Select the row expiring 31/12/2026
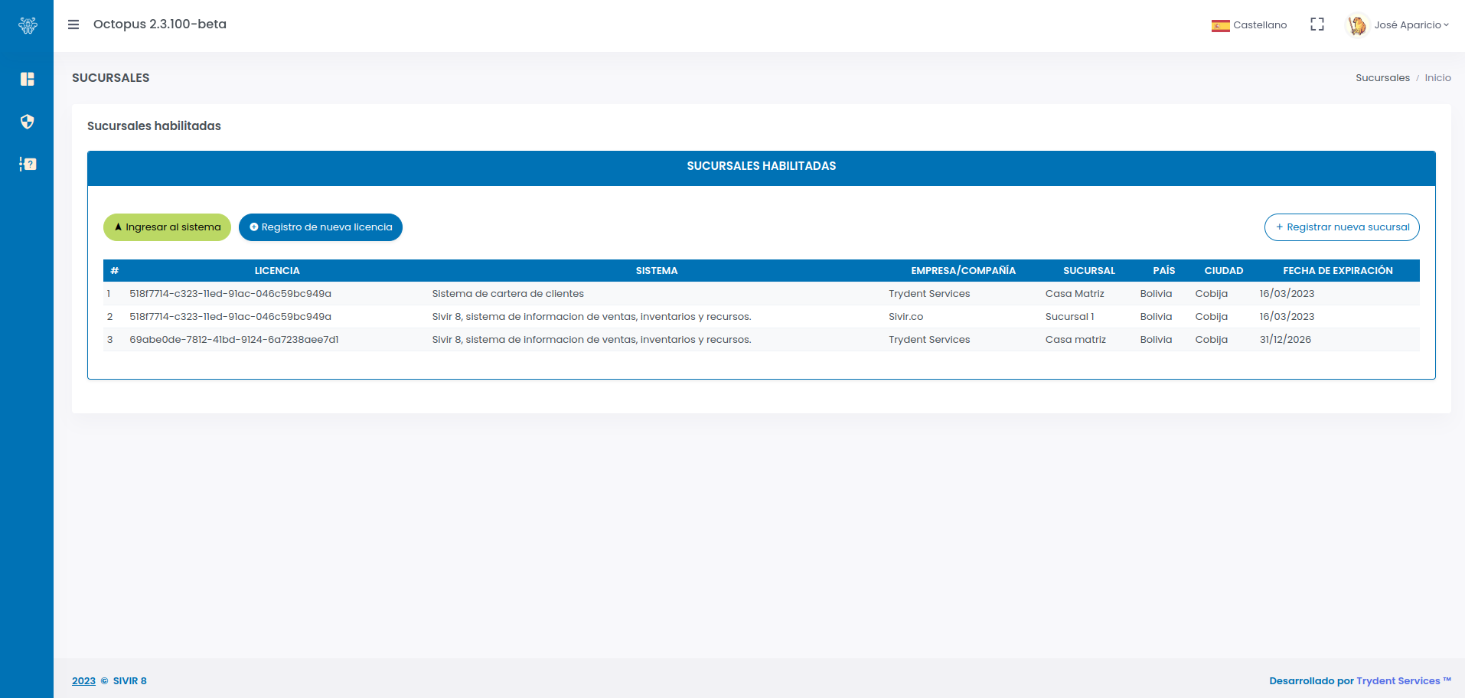1465x698 pixels. (1285, 340)
